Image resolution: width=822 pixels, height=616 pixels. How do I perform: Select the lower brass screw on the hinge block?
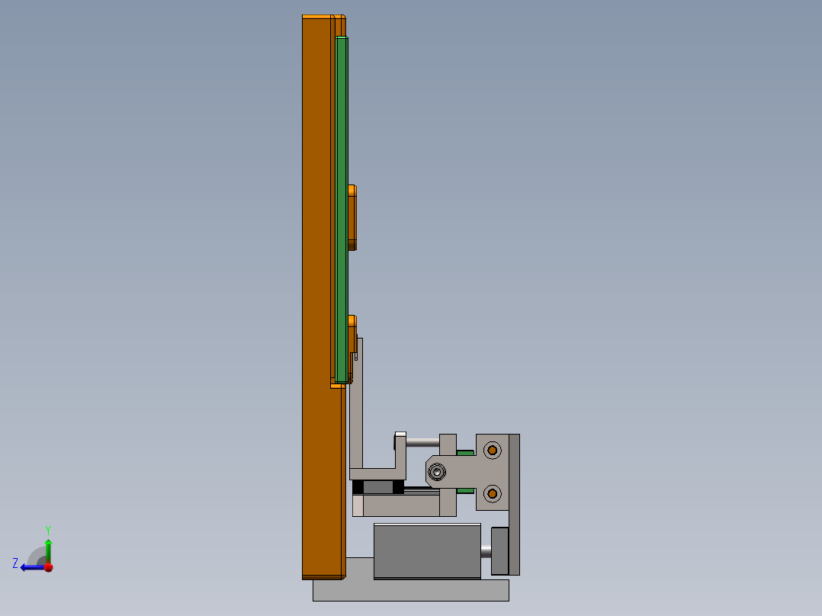[x=492, y=493]
